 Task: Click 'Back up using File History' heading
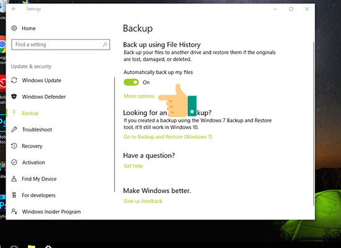coord(162,45)
